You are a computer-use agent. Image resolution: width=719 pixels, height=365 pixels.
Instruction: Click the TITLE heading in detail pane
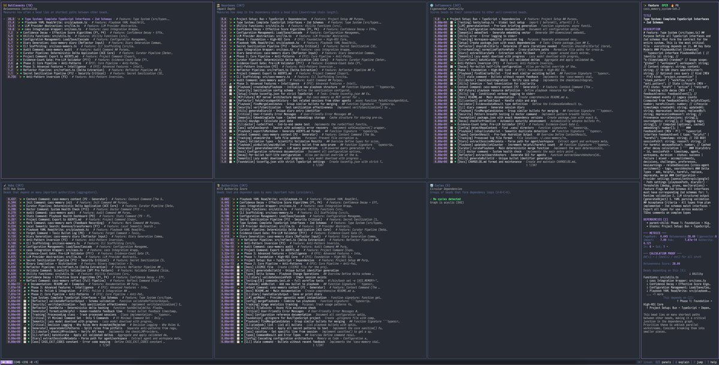(x=647, y=16)
